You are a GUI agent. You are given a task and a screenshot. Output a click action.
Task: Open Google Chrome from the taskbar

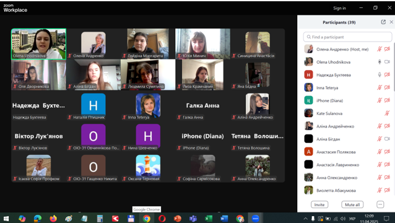pos(146,219)
